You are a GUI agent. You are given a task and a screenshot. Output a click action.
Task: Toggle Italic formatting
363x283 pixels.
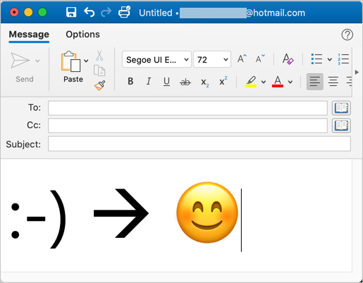(x=149, y=82)
